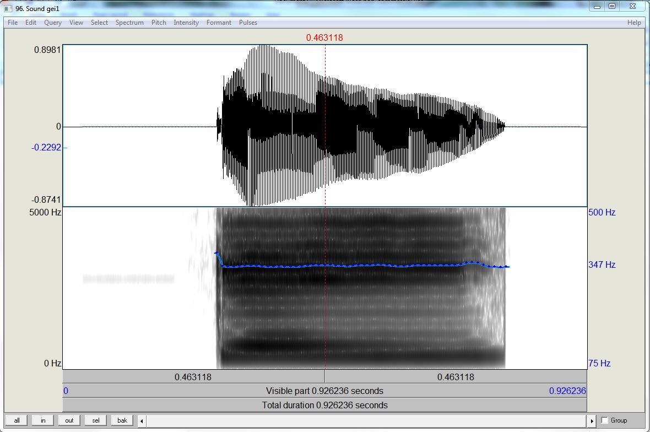Open the Pulses menu
Image resolution: width=650 pixels, height=432 pixels.
248,23
